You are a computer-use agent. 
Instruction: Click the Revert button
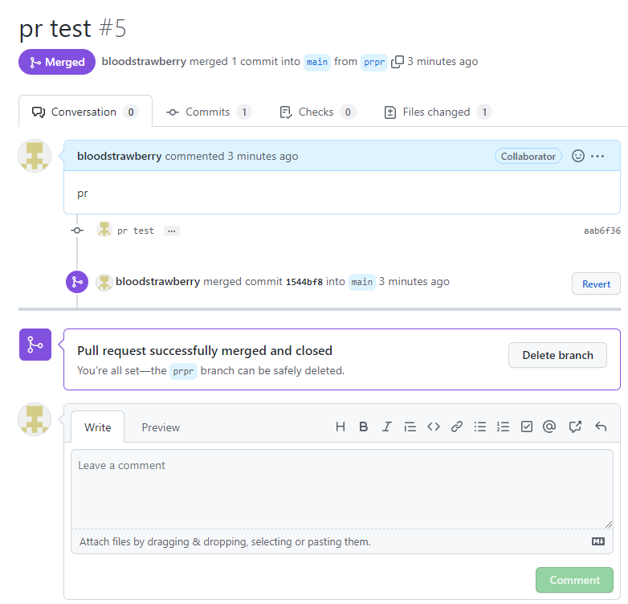596,284
